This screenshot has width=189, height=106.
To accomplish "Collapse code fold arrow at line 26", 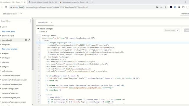I will point(40,95).
